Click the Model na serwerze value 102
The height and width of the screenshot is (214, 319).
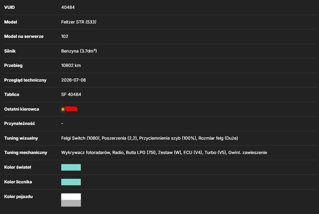coord(65,37)
